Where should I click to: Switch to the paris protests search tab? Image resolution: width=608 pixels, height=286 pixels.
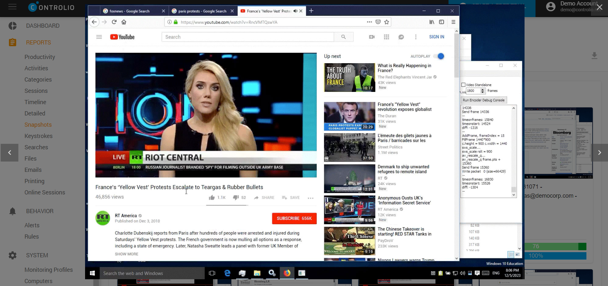[x=202, y=11]
